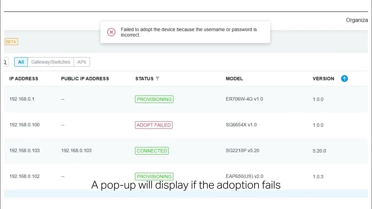
Task: Select the All device filter tab
Action: coord(21,62)
